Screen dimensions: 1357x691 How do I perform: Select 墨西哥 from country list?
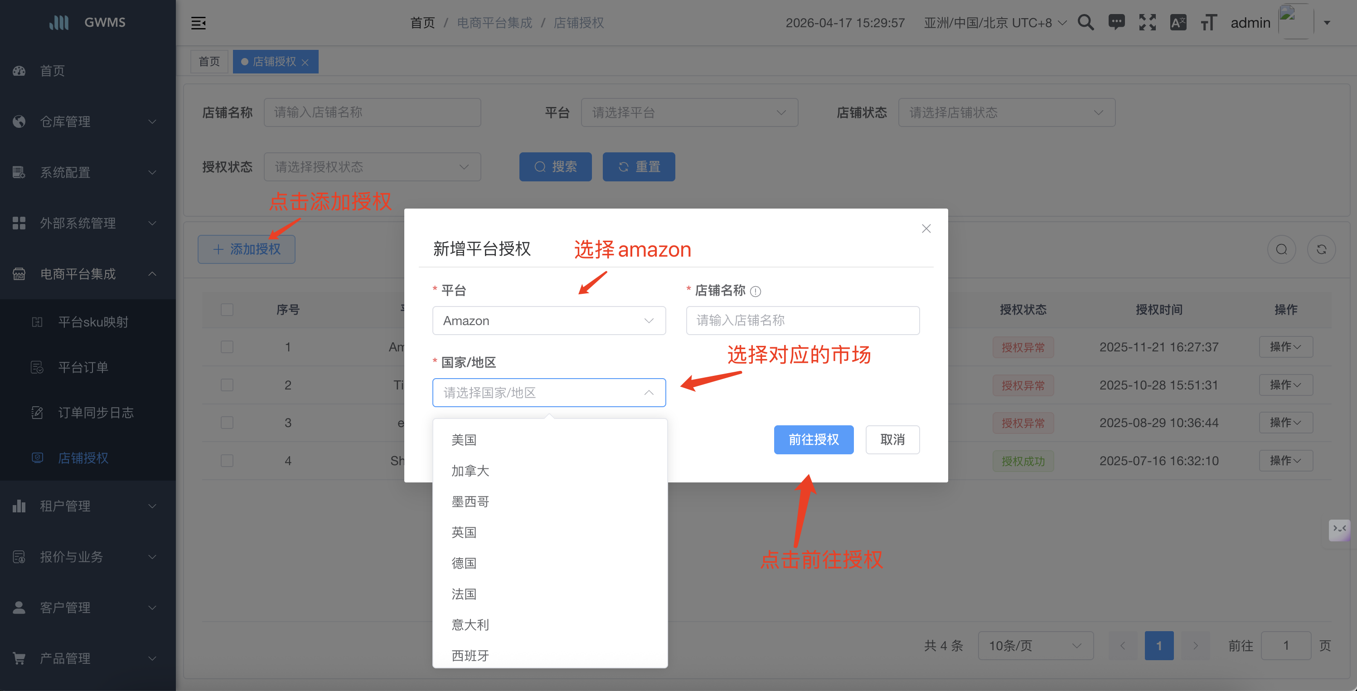tap(550, 502)
